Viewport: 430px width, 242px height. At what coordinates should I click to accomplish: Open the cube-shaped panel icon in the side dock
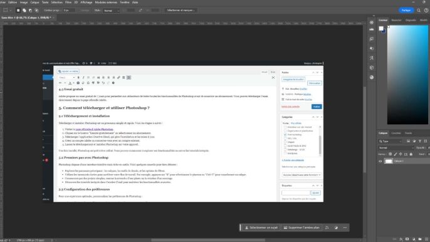372,68
